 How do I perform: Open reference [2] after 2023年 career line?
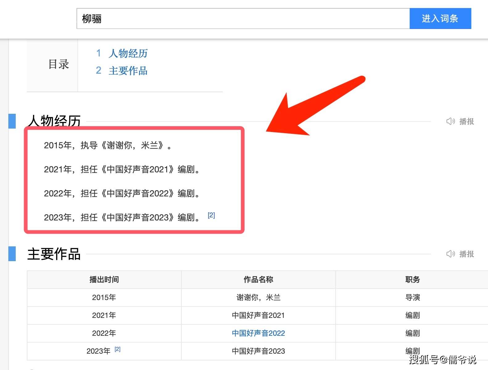point(211,215)
